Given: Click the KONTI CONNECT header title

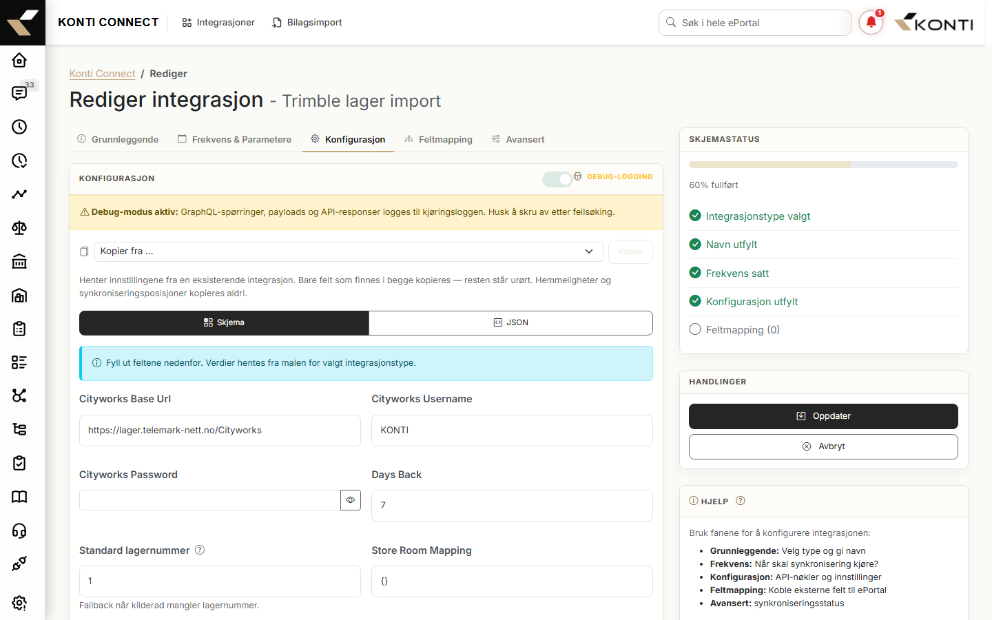Looking at the screenshot, I should (108, 23).
